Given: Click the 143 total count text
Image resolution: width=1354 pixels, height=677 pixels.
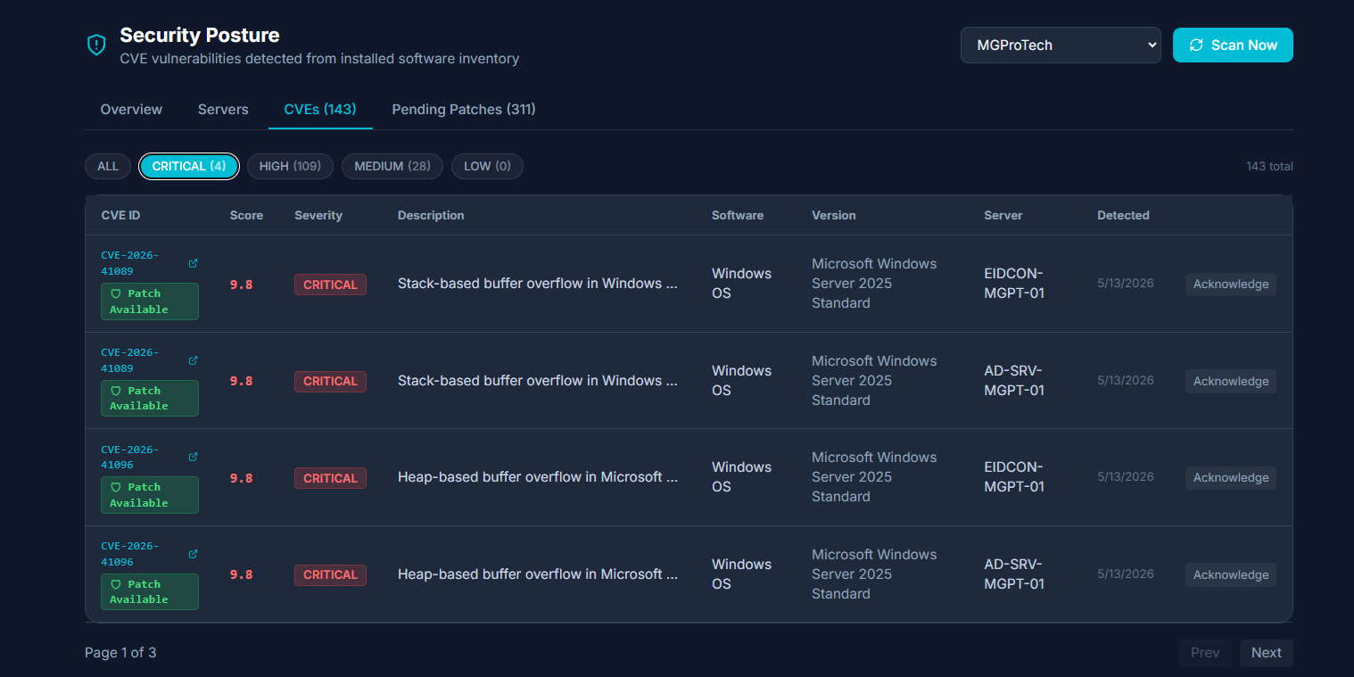Looking at the screenshot, I should (1269, 167).
